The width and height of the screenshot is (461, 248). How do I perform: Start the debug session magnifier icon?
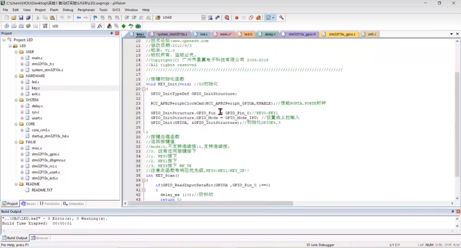[x=227, y=17]
